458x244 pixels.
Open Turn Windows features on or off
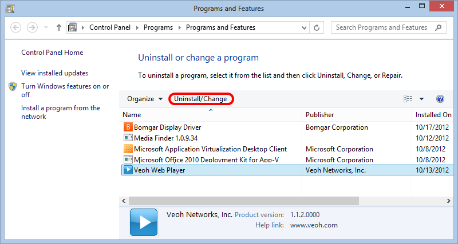(65, 90)
